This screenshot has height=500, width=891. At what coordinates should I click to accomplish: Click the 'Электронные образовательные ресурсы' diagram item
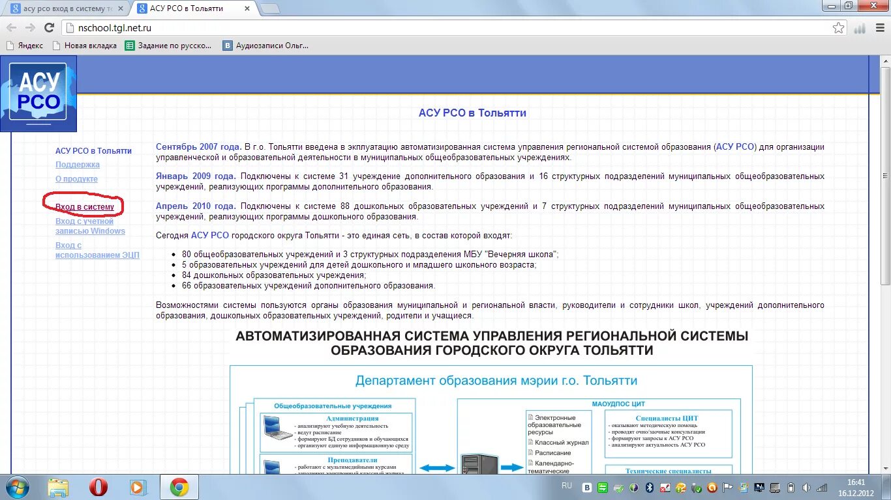pos(555,424)
